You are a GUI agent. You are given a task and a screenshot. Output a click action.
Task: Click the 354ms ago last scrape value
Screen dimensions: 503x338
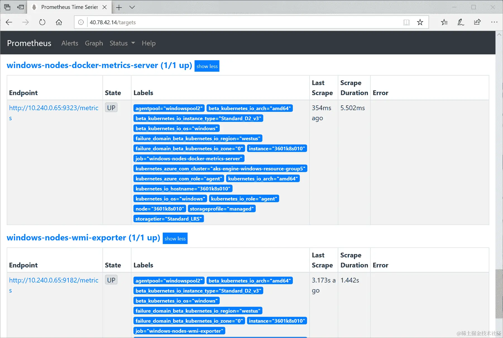pos(322,113)
